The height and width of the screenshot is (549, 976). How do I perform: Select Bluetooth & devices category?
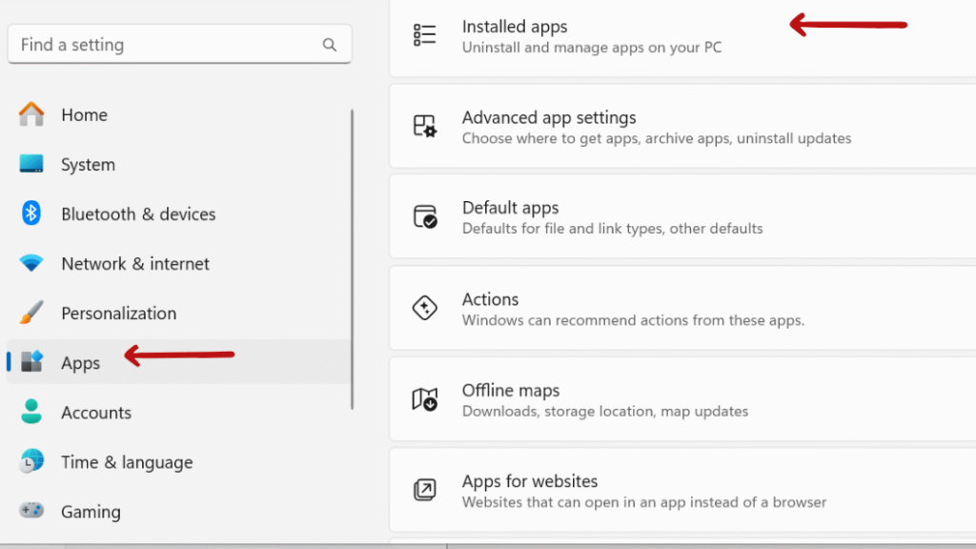178,213
